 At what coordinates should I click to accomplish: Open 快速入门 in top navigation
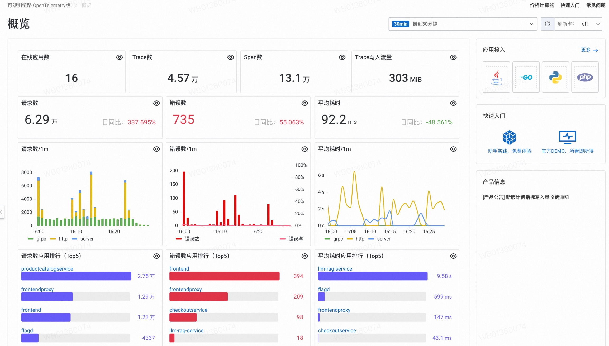570,5
